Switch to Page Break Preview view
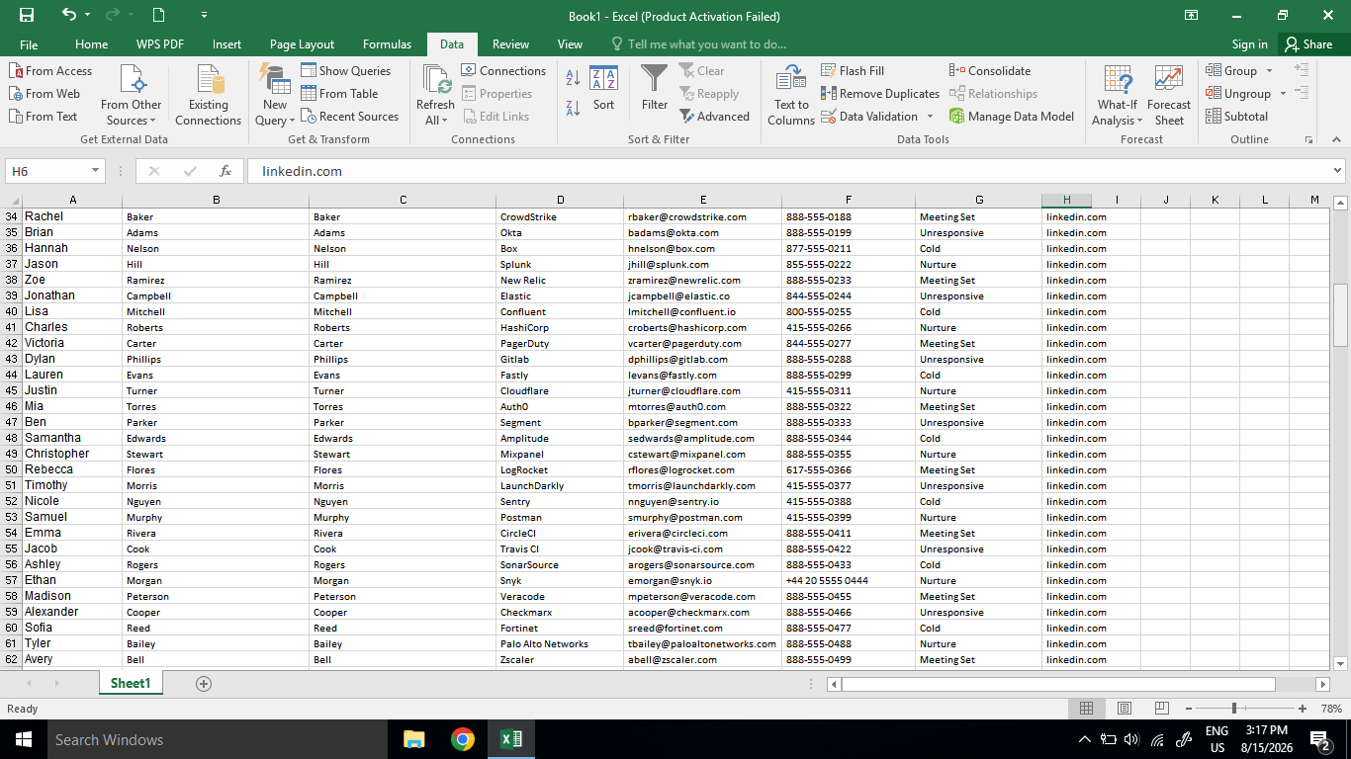Screen dimensions: 1351x759 1162,709
